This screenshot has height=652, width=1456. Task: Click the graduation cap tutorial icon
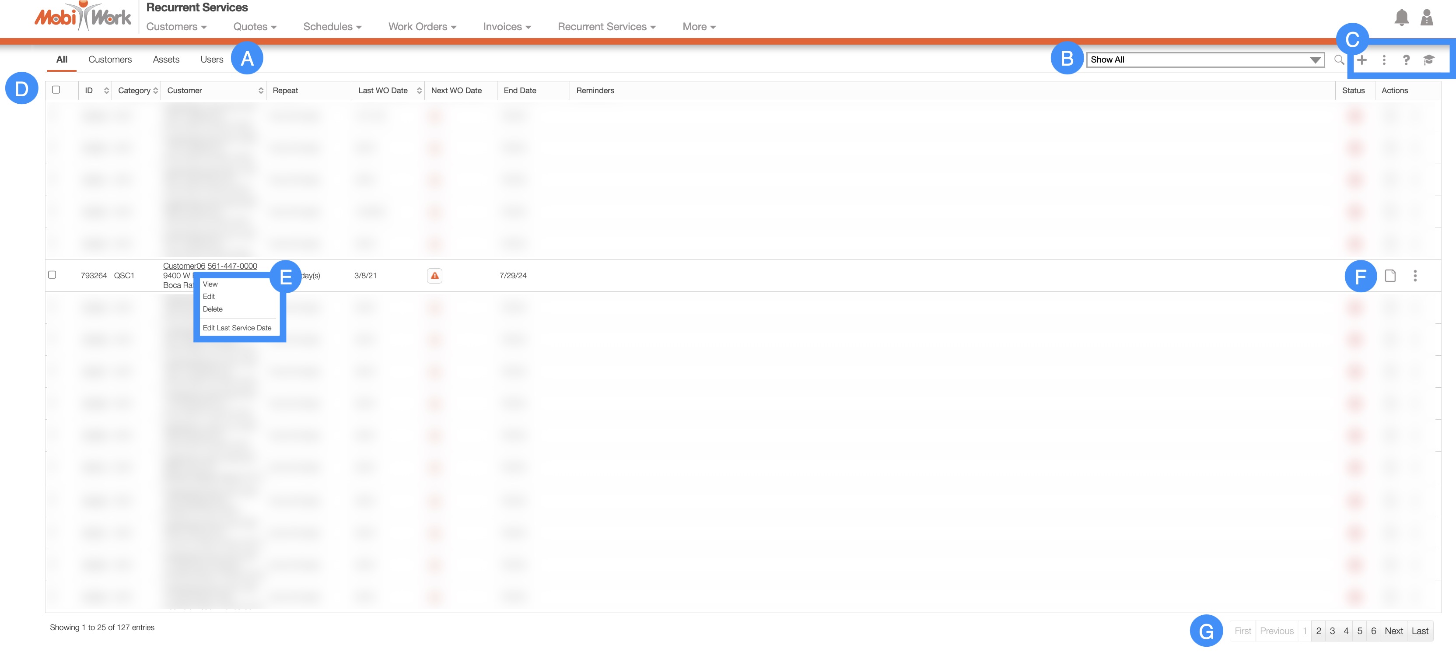click(x=1428, y=60)
